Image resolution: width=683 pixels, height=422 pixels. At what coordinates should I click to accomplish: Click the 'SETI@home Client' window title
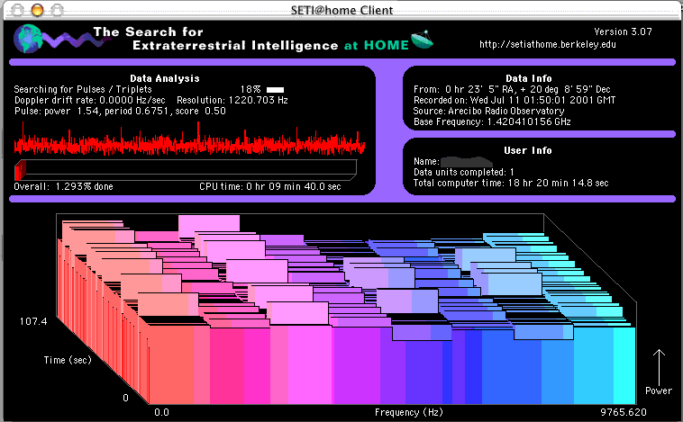(341, 10)
